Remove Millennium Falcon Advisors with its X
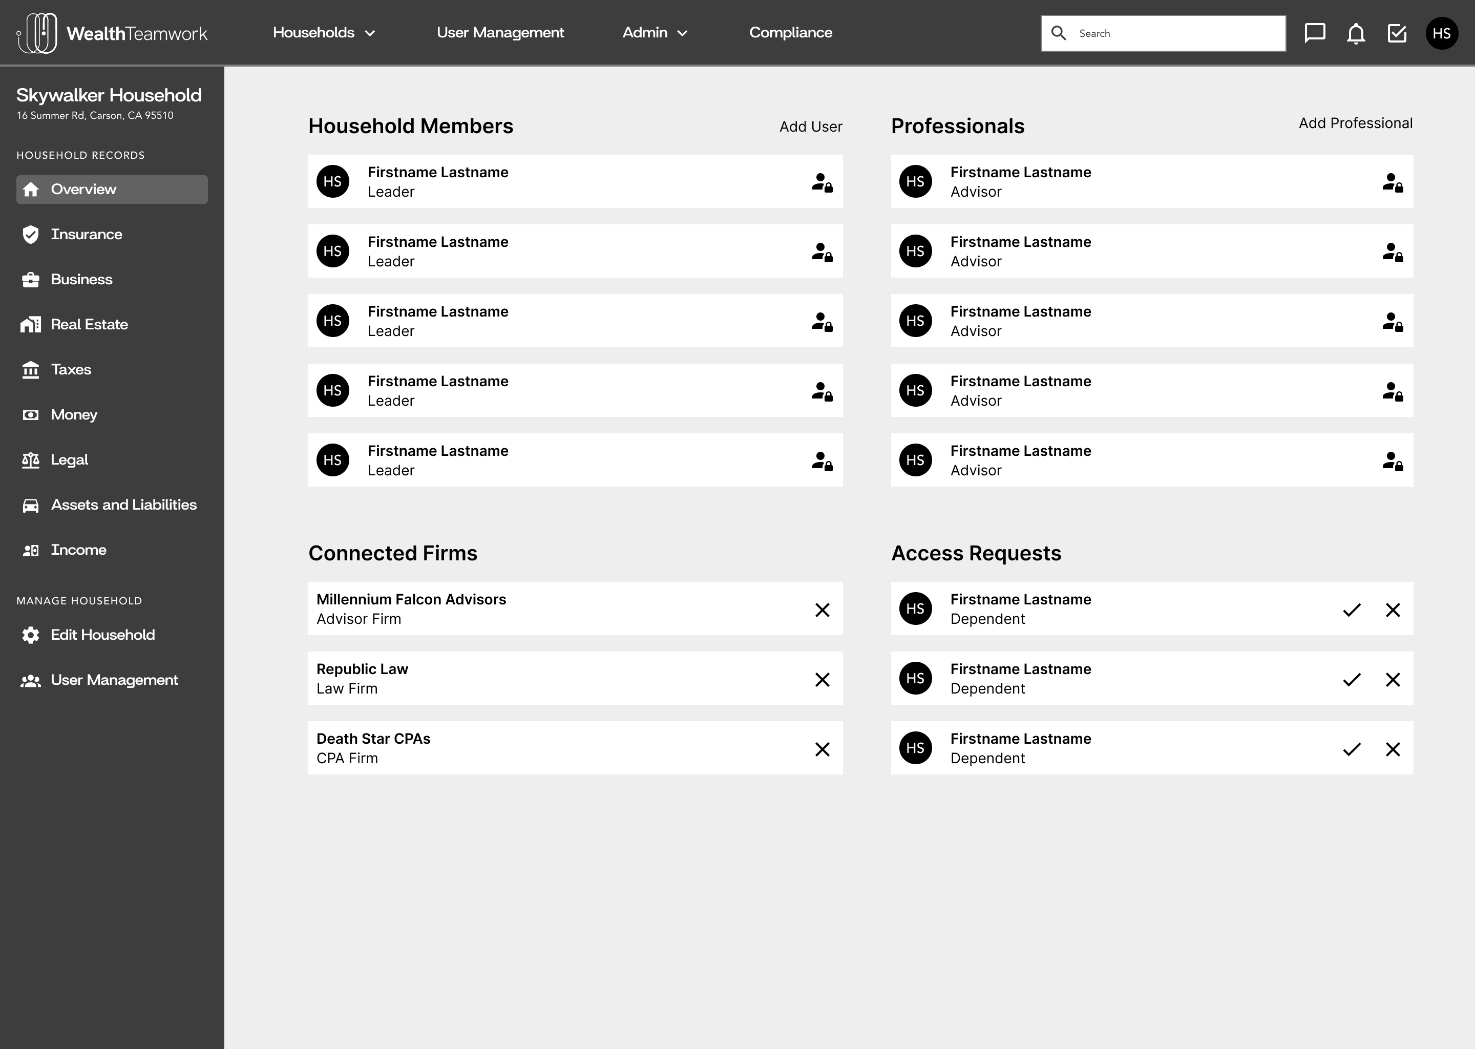 822,610
